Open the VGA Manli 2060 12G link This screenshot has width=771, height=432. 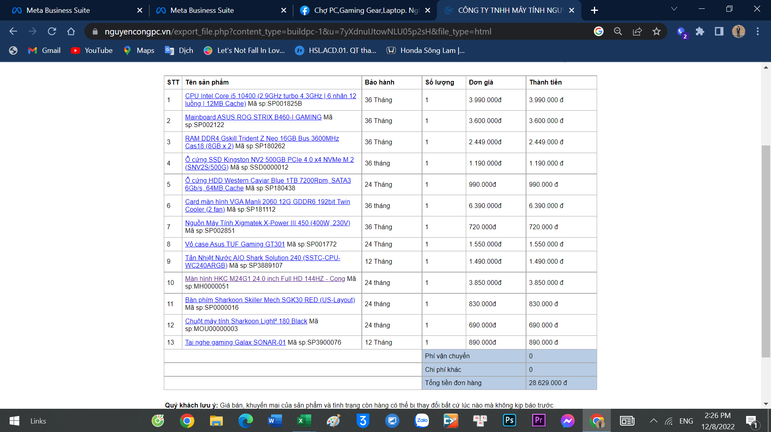[267, 206]
